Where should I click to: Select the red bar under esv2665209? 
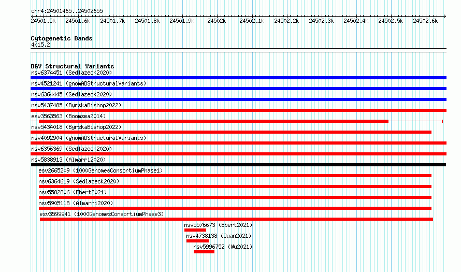point(235,176)
